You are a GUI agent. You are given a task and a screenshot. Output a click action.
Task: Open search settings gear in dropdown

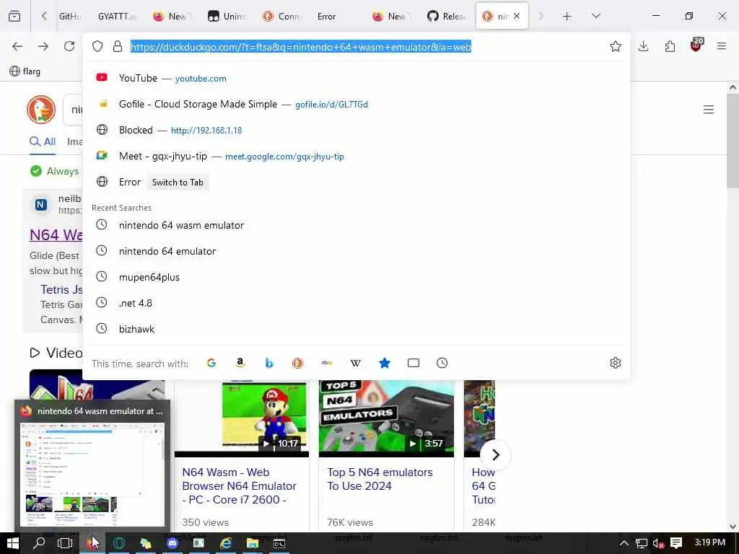615,363
